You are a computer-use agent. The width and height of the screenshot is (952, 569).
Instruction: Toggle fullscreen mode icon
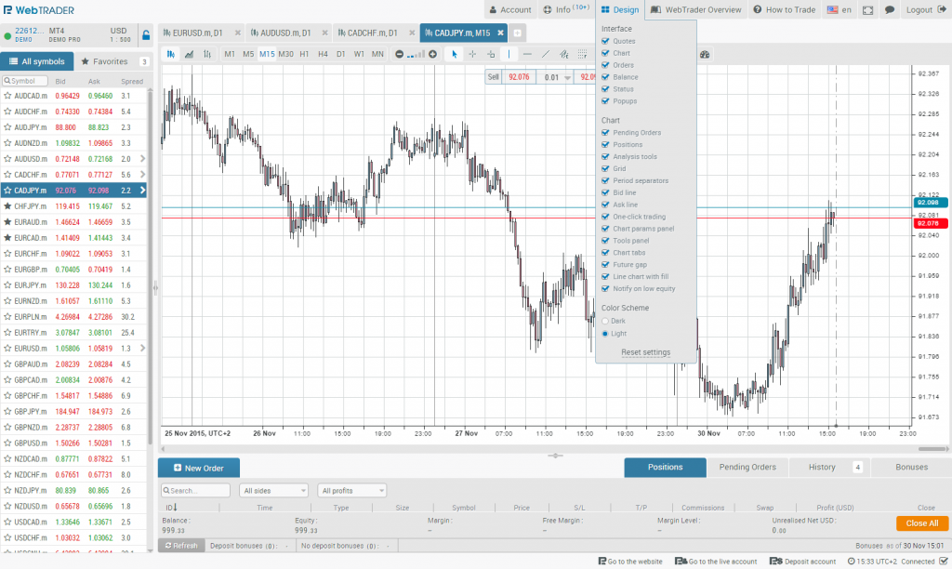[867, 9]
